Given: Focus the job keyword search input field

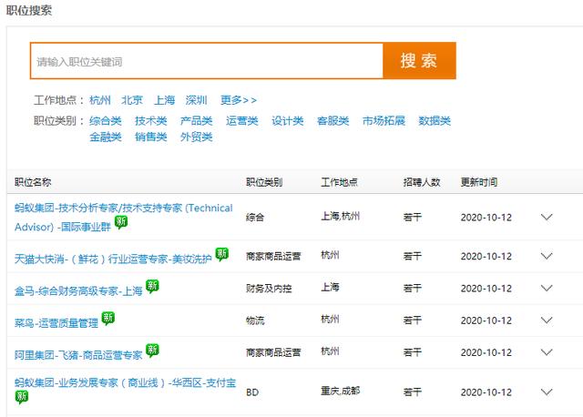Looking at the screenshot, I should pos(207,61).
